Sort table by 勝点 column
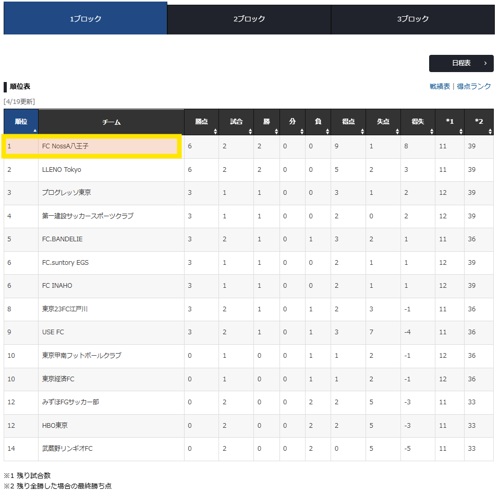 [x=201, y=122]
